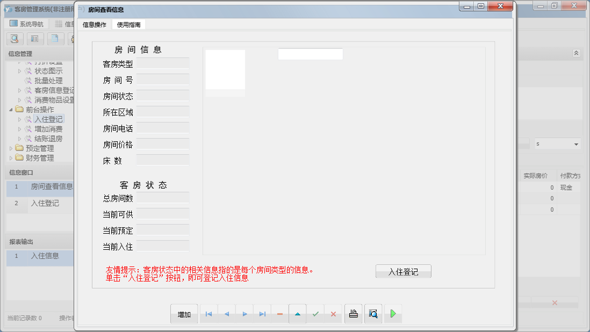Click the printer icon in the bottom toolbar
The image size is (590, 332).
pos(354,314)
